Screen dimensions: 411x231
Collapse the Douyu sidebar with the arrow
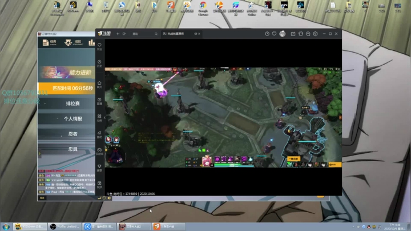pos(104,118)
